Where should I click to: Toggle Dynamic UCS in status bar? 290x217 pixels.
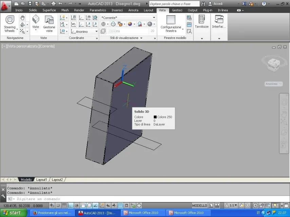click(x=102, y=205)
